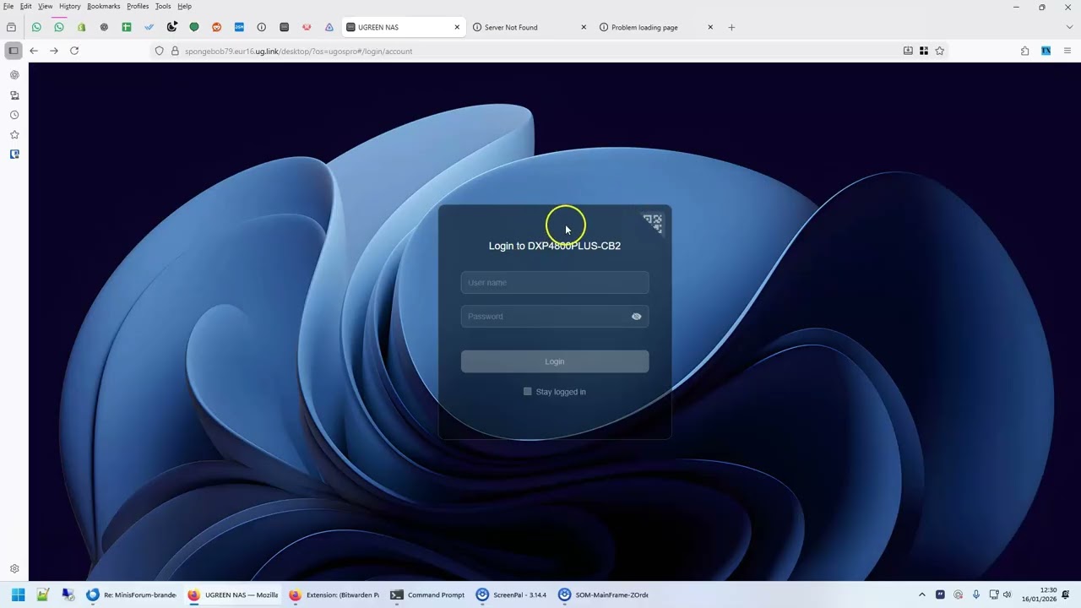The image size is (1081, 608).
Task: Close the Problem loading page tab
Action: pos(710,27)
